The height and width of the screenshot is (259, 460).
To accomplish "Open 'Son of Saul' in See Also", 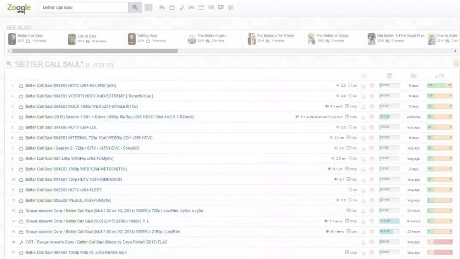I will tap(87, 36).
